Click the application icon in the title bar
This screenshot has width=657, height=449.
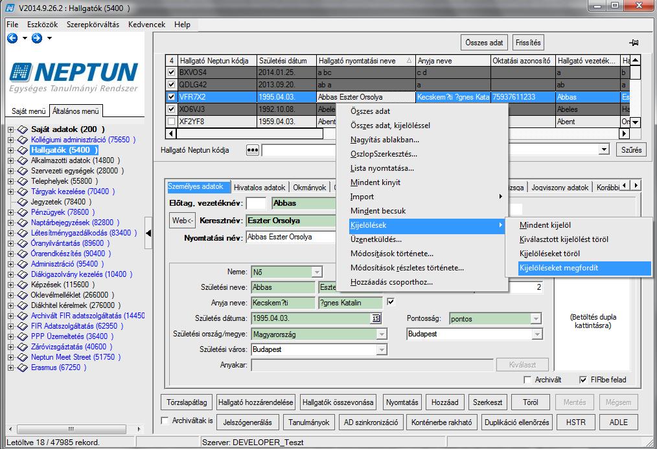[10, 8]
